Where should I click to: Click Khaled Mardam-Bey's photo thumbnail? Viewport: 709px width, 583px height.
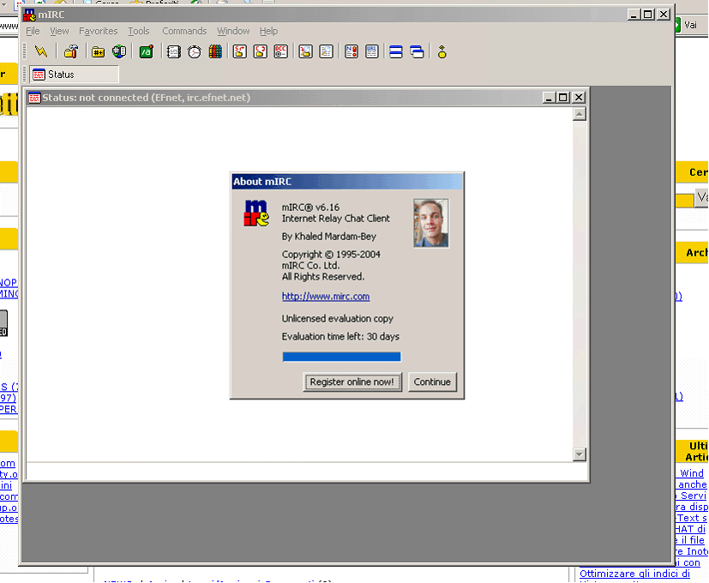(x=431, y=223)
